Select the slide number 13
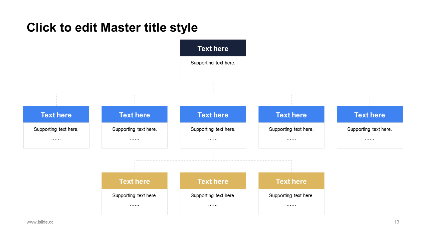 [x=397, y=222]
